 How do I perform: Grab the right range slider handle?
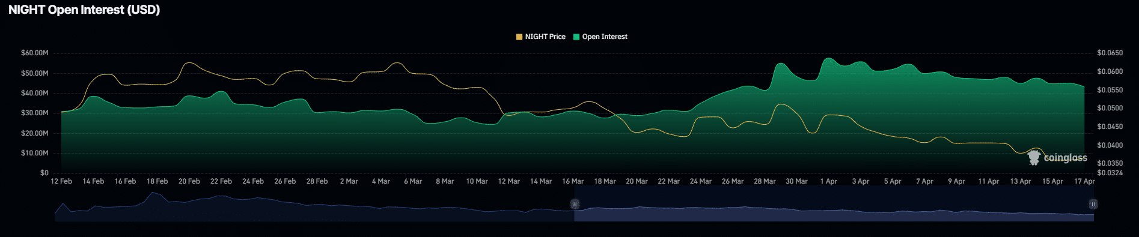1093,204
